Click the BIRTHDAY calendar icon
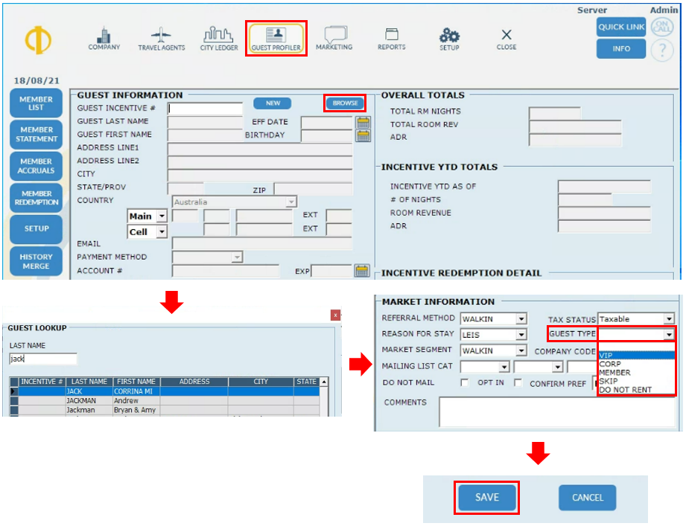 click(x=363, y=135)
